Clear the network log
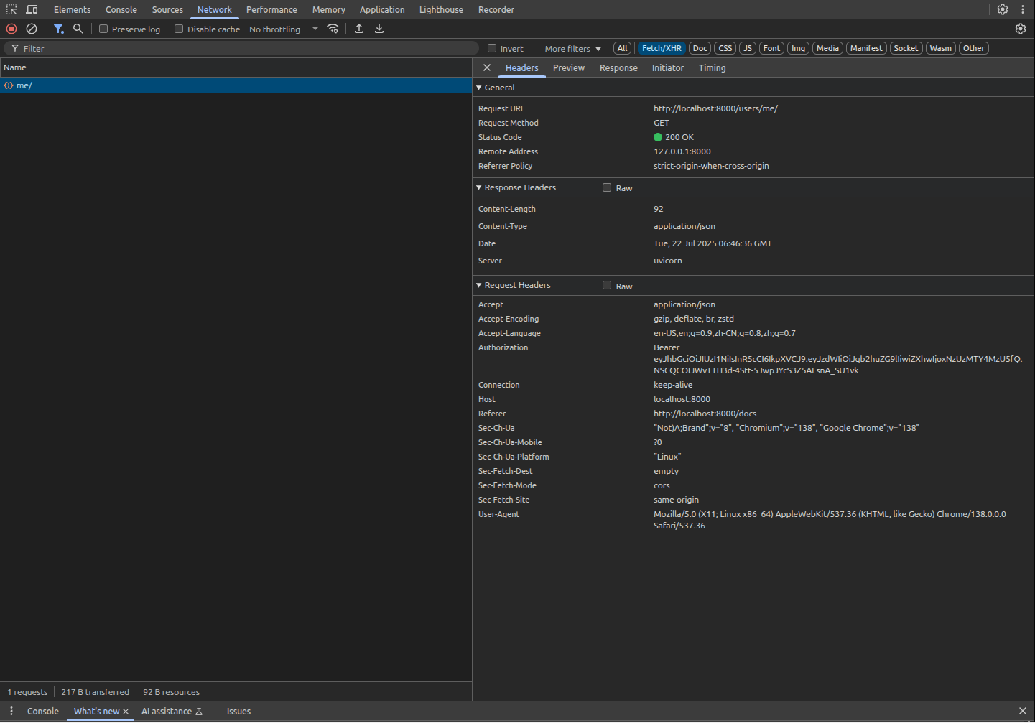 (x=32, y=29)
